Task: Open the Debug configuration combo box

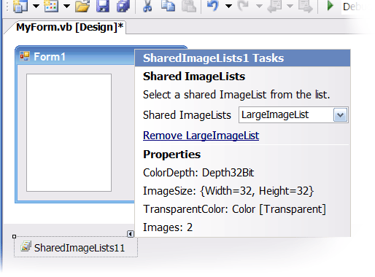Action: 356,7
